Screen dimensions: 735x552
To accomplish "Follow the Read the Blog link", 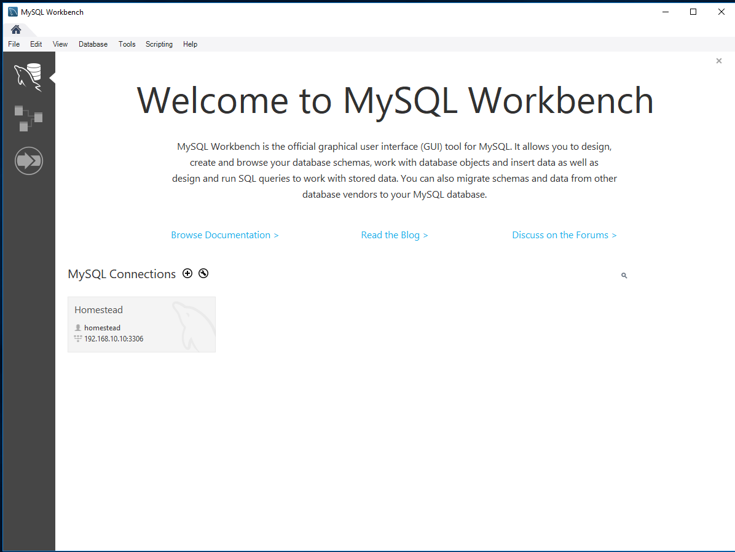I will point(394,235).
